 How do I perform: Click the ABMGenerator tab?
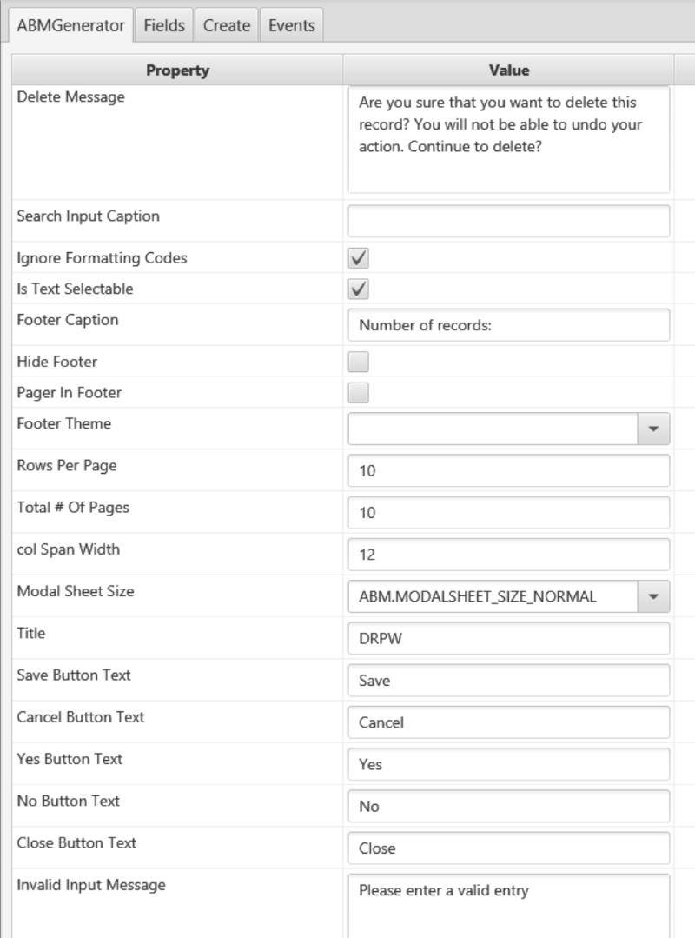click(70, 25)
